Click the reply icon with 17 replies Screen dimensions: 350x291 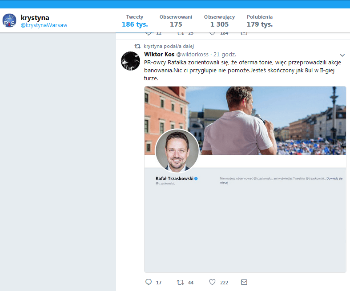click(149, 282)
